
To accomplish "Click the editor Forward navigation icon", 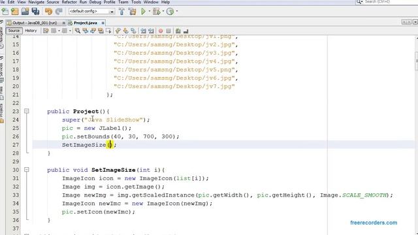I will click(65, 31).
